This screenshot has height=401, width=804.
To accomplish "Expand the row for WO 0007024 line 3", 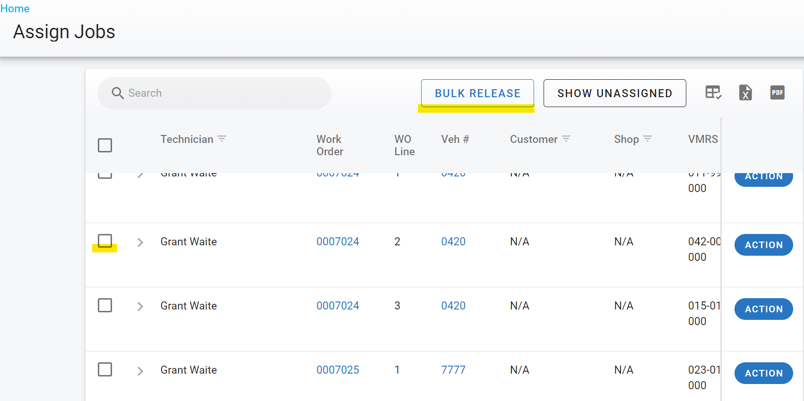I will pyautogui.click(x=140, y=307).
